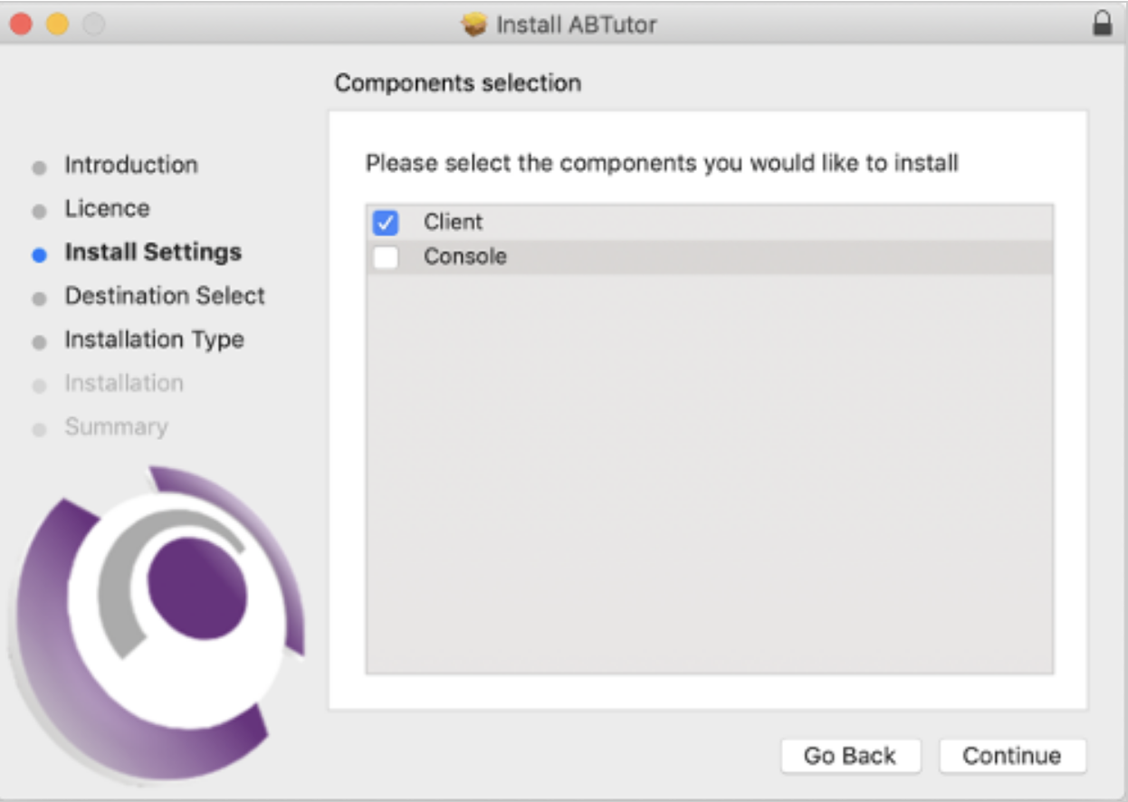This screenshot has width=1128, height=802.
Task: Enable the Console component checkbox
Action: 386,257
